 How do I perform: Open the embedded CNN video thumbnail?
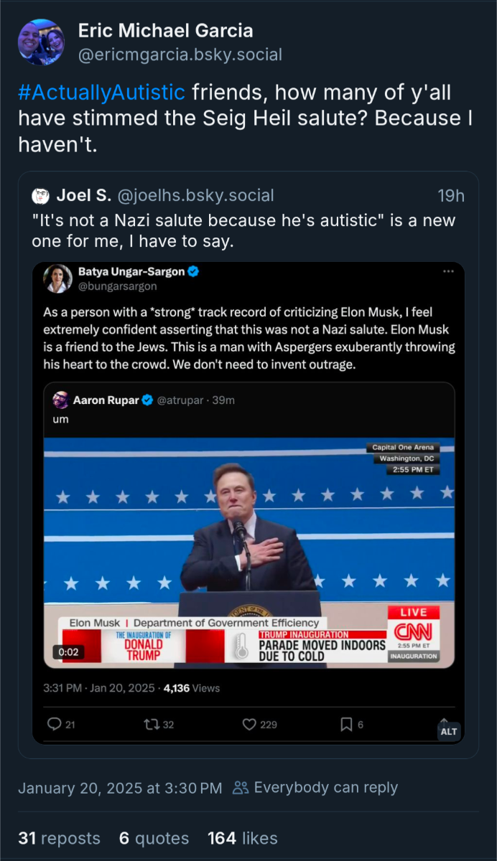point(249,553)
